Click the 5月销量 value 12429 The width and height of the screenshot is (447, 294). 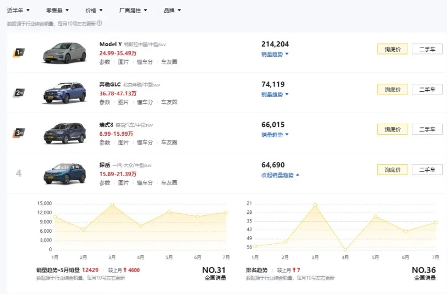[90, 270]
